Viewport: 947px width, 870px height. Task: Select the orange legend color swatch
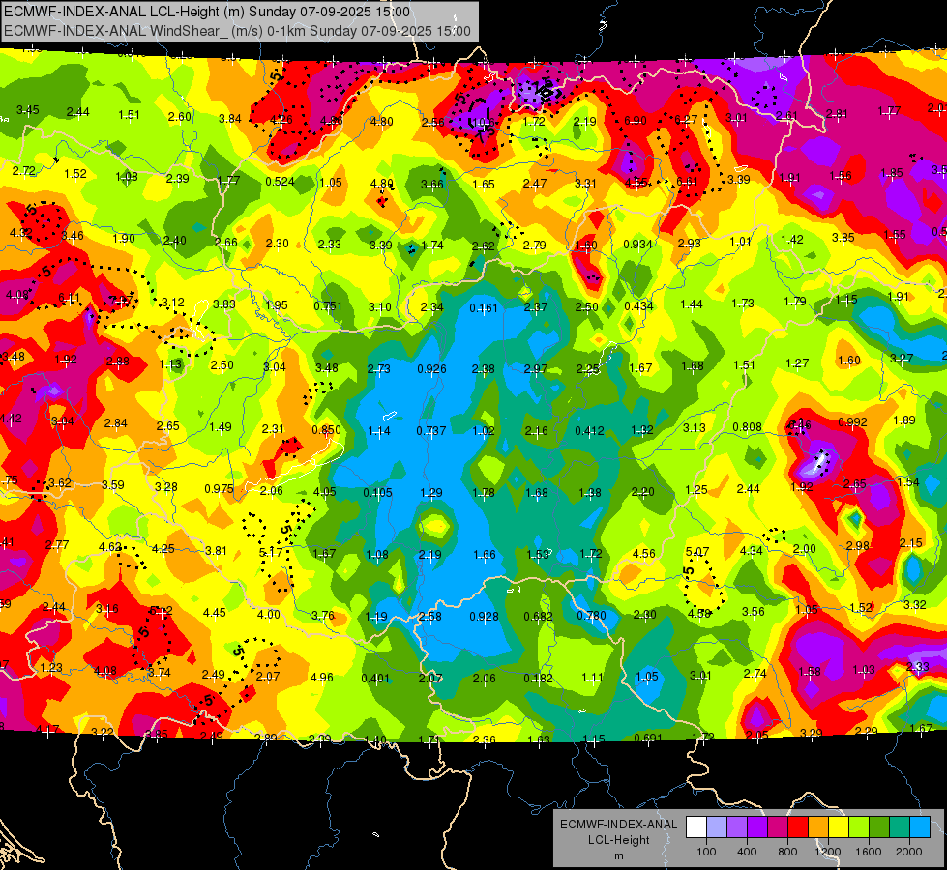[818, 827]
